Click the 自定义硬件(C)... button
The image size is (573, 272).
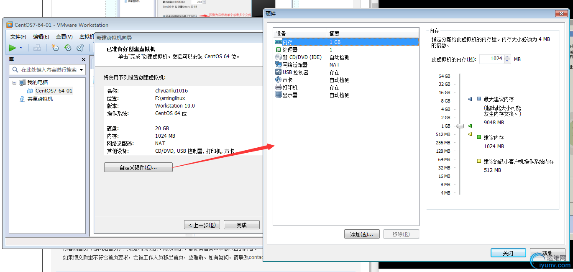138,167
